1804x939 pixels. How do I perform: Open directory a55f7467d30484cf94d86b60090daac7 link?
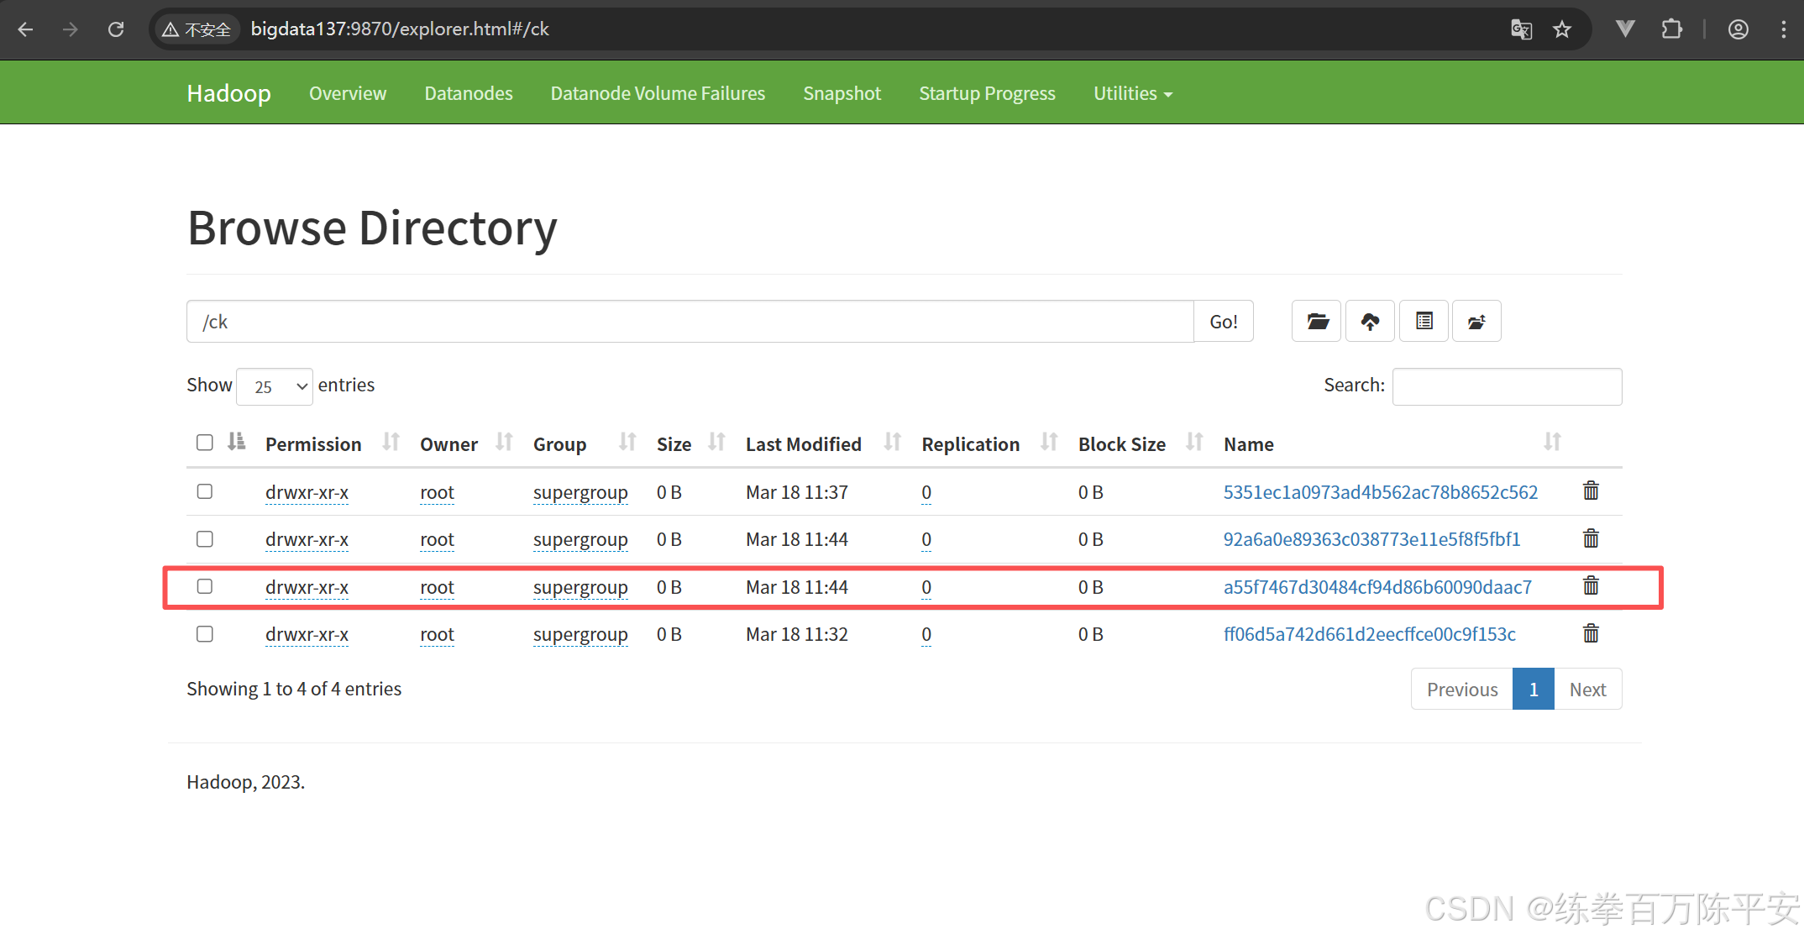tap(1377, 587)
